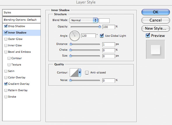The height and width of the screenshot is (125, 172).
Task: Click the Opacity slider handle
Action: point(100,27)
